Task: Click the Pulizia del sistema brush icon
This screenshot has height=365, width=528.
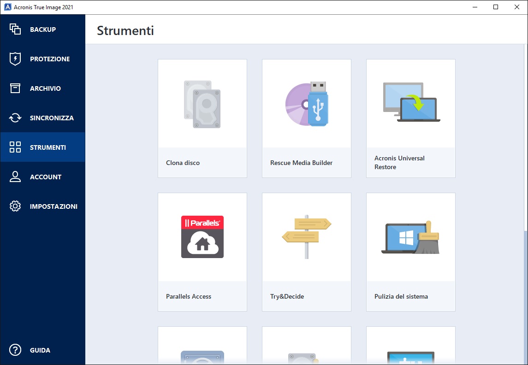Action: (x=410, y=237)
